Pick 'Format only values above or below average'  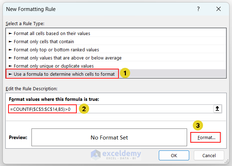click(x=68, y=58)
